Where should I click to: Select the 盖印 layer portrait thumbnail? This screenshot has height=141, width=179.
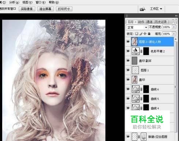(134, 79)
